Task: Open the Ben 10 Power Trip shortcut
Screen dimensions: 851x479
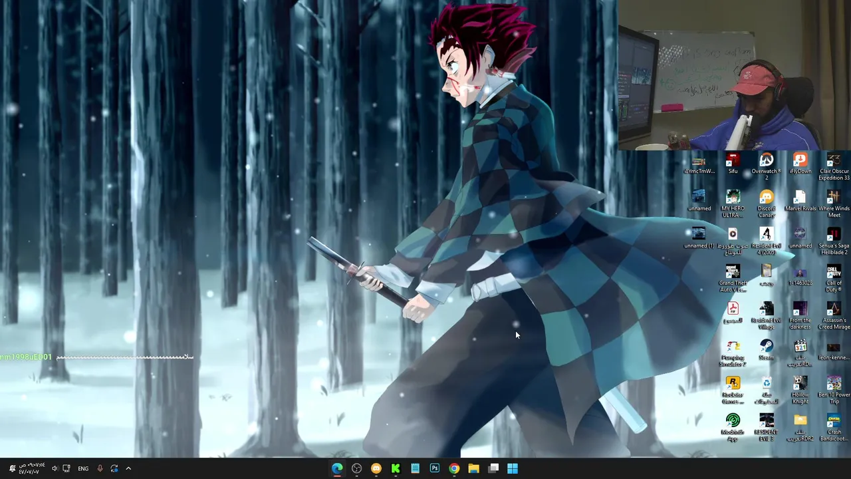Action: (x=834, y=390)
